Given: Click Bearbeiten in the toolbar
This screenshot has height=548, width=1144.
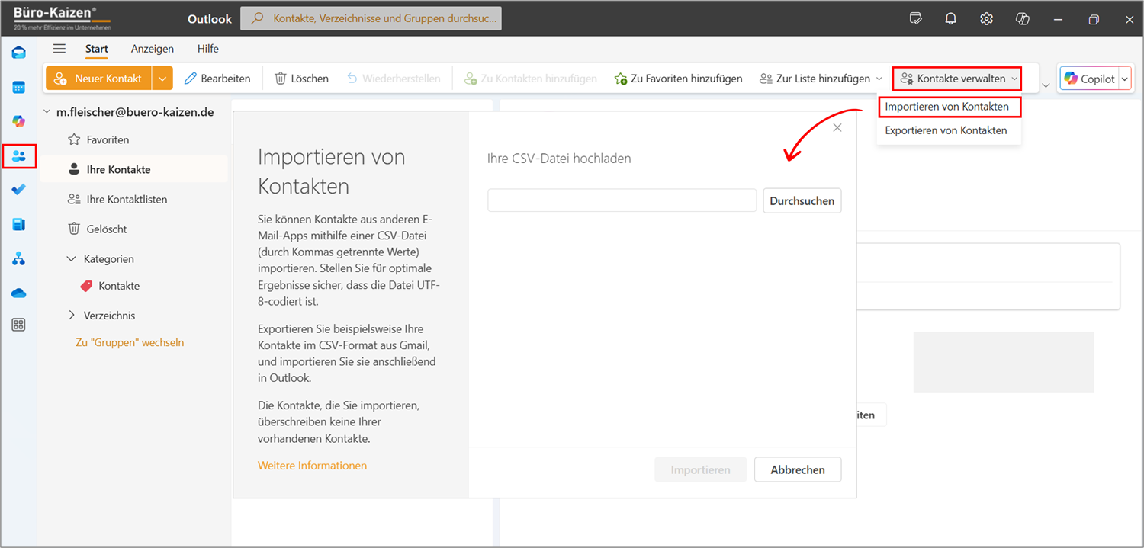Looking at the screenshot, I should point(217,79).
